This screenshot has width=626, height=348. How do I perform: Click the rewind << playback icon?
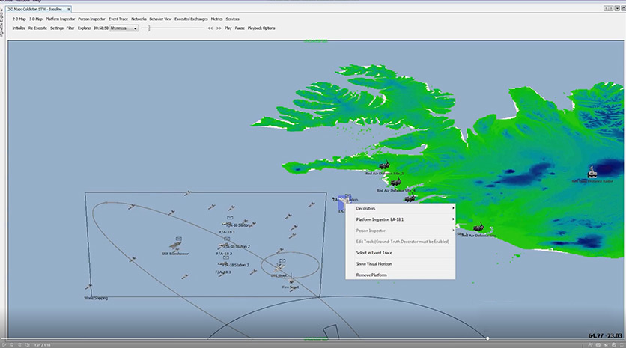coord(210,28)
